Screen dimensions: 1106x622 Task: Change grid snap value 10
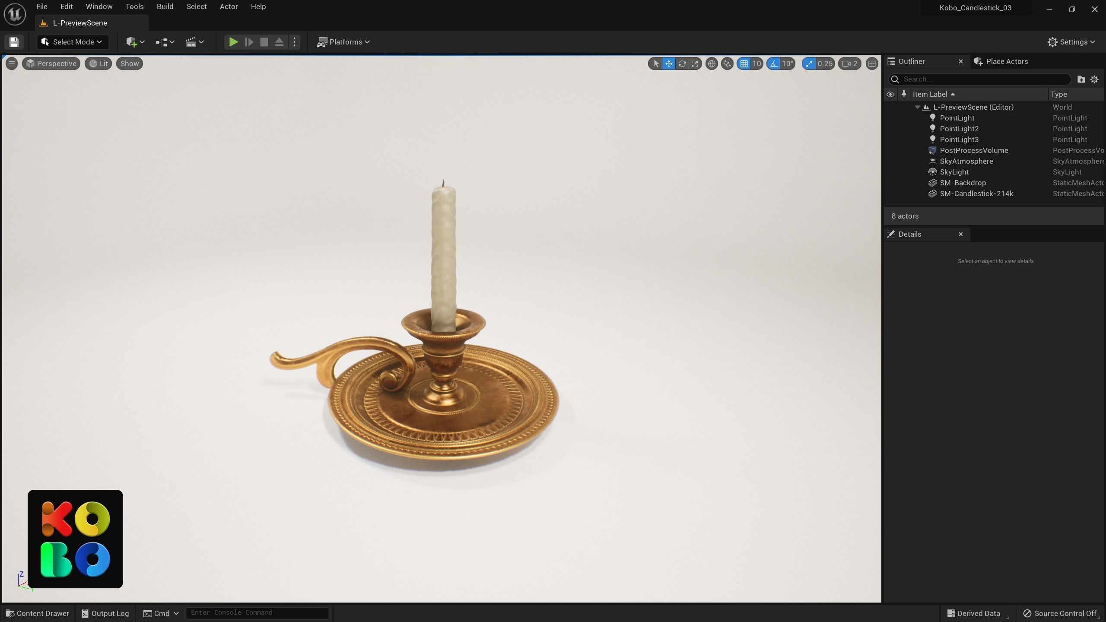pyautogui.click(x=756, y=63)
